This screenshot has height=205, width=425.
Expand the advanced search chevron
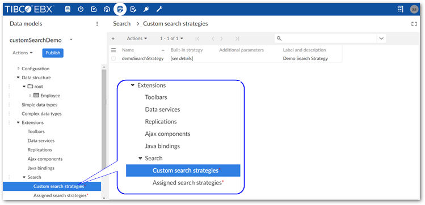[381, 39]
